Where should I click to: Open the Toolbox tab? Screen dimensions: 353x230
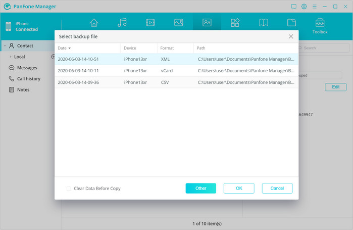(x=320, y=25)
